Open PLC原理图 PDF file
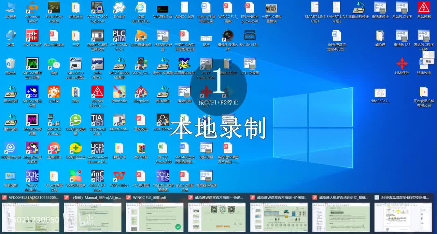The width and height of the screenshot is (437, 234). (x=141, y=179)
